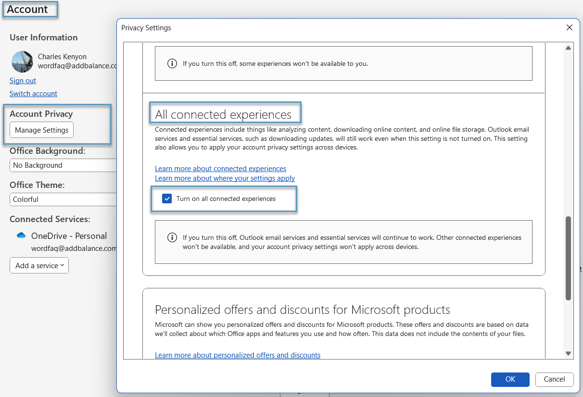583x397 pixels.
Task: Open the Office Theme dropdown
Action: [63, 199]
